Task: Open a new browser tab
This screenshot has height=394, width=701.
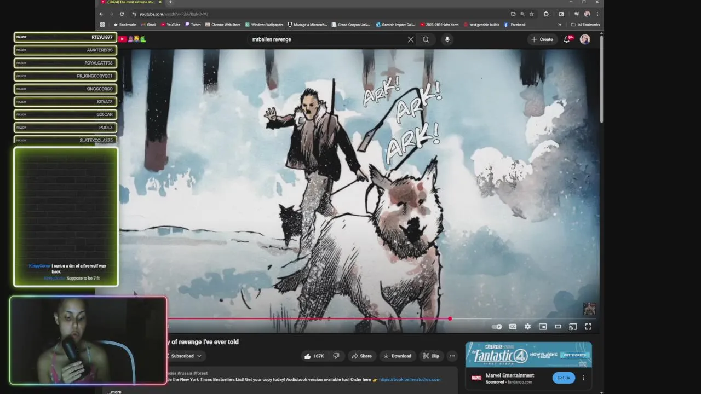Action: 170,2
